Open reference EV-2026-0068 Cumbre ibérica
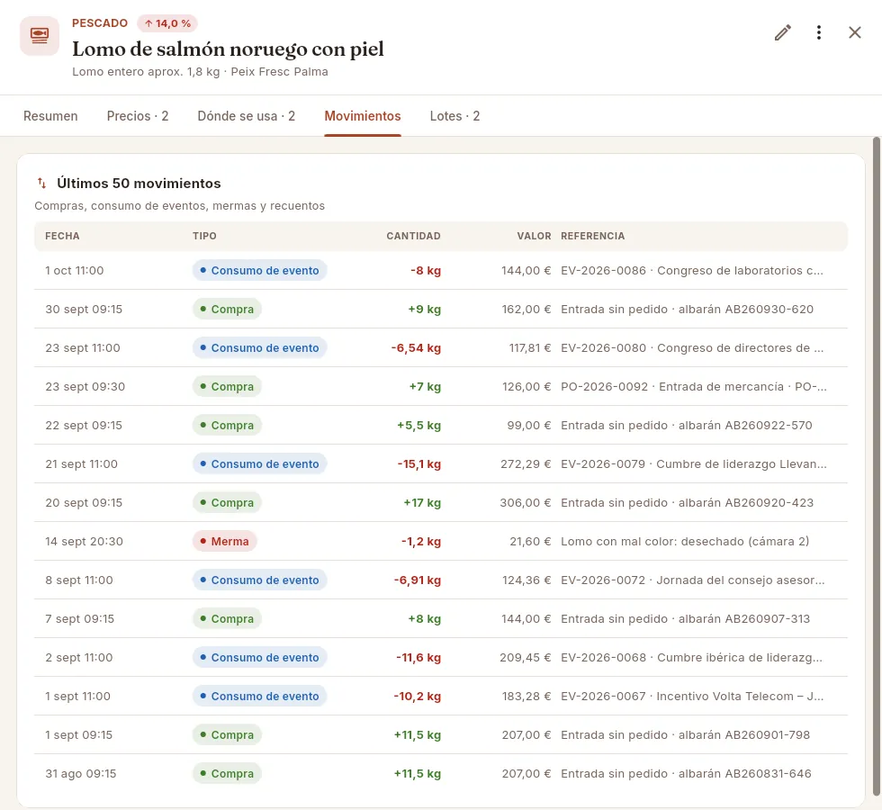This screenshot has width=882, height=810. (692, 658)
